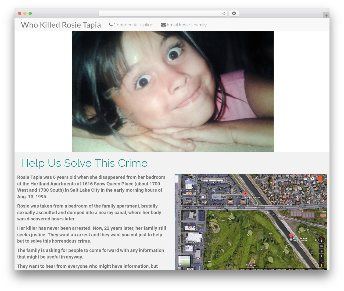Screen dimensions: 344x291
Task: Click Send feedback on the map footer
Action: click(x=300, y=269)
